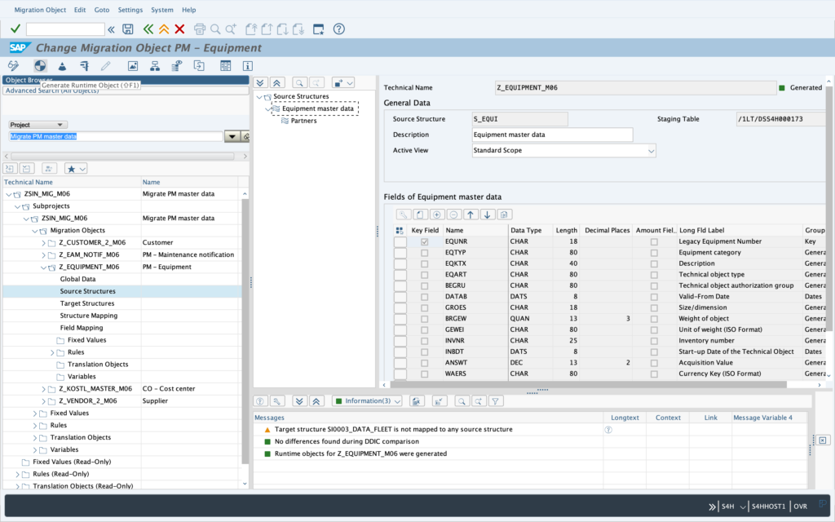This screenshot has width=835, height=522.
Task: Open the Help question-mark icon
Action: pyautogui.click(x=338, y=29)
